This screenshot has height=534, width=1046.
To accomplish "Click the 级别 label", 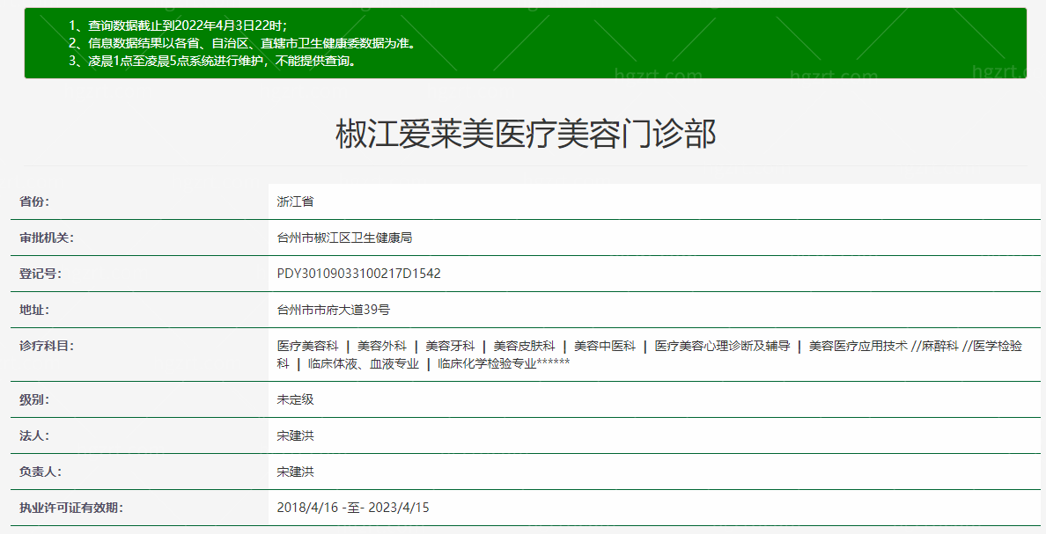I will (34, 399).
